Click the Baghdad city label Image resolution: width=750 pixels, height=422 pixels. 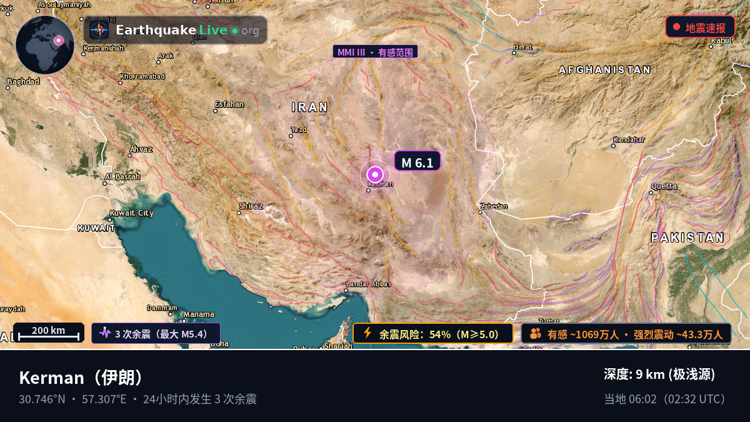pos(23,81)
